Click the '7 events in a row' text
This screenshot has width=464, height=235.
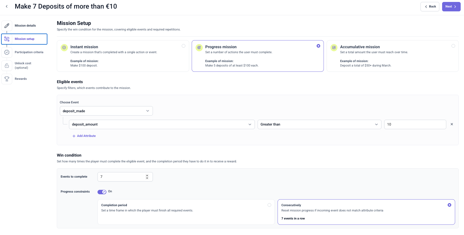click(x=293, y=218)
